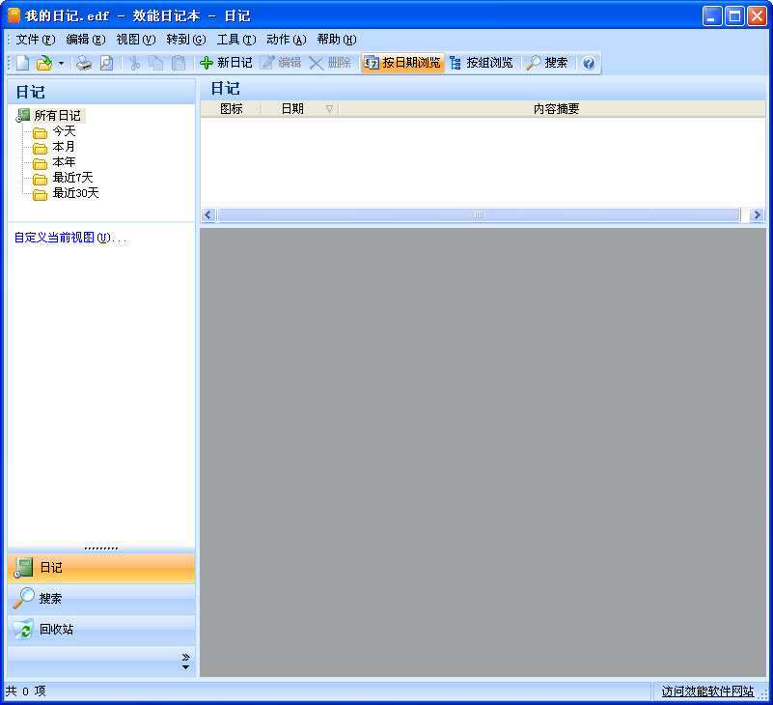
Task: Open the 转到(G) menu
Action: (186, 40)
